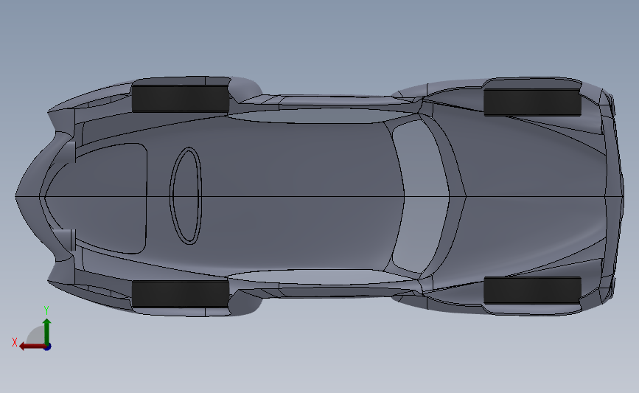Image resolution: width=639 pixels, height=393 pixels.
Task: Click the red X axis arrow on triad
Action: (x=32, y=347)
